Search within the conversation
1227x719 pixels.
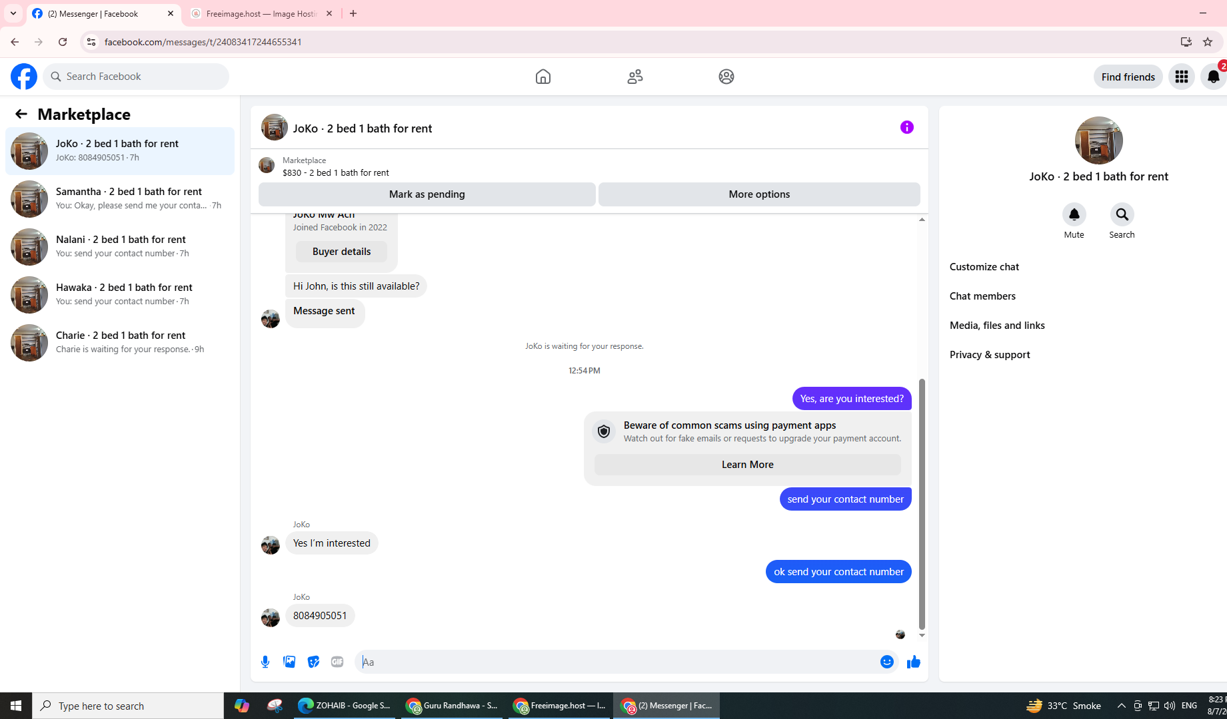coord(1122,214)
